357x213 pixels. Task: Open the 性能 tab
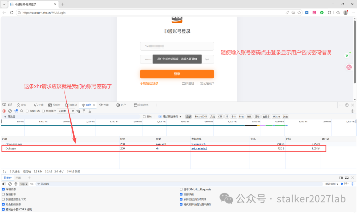click(x=104, y=105)
